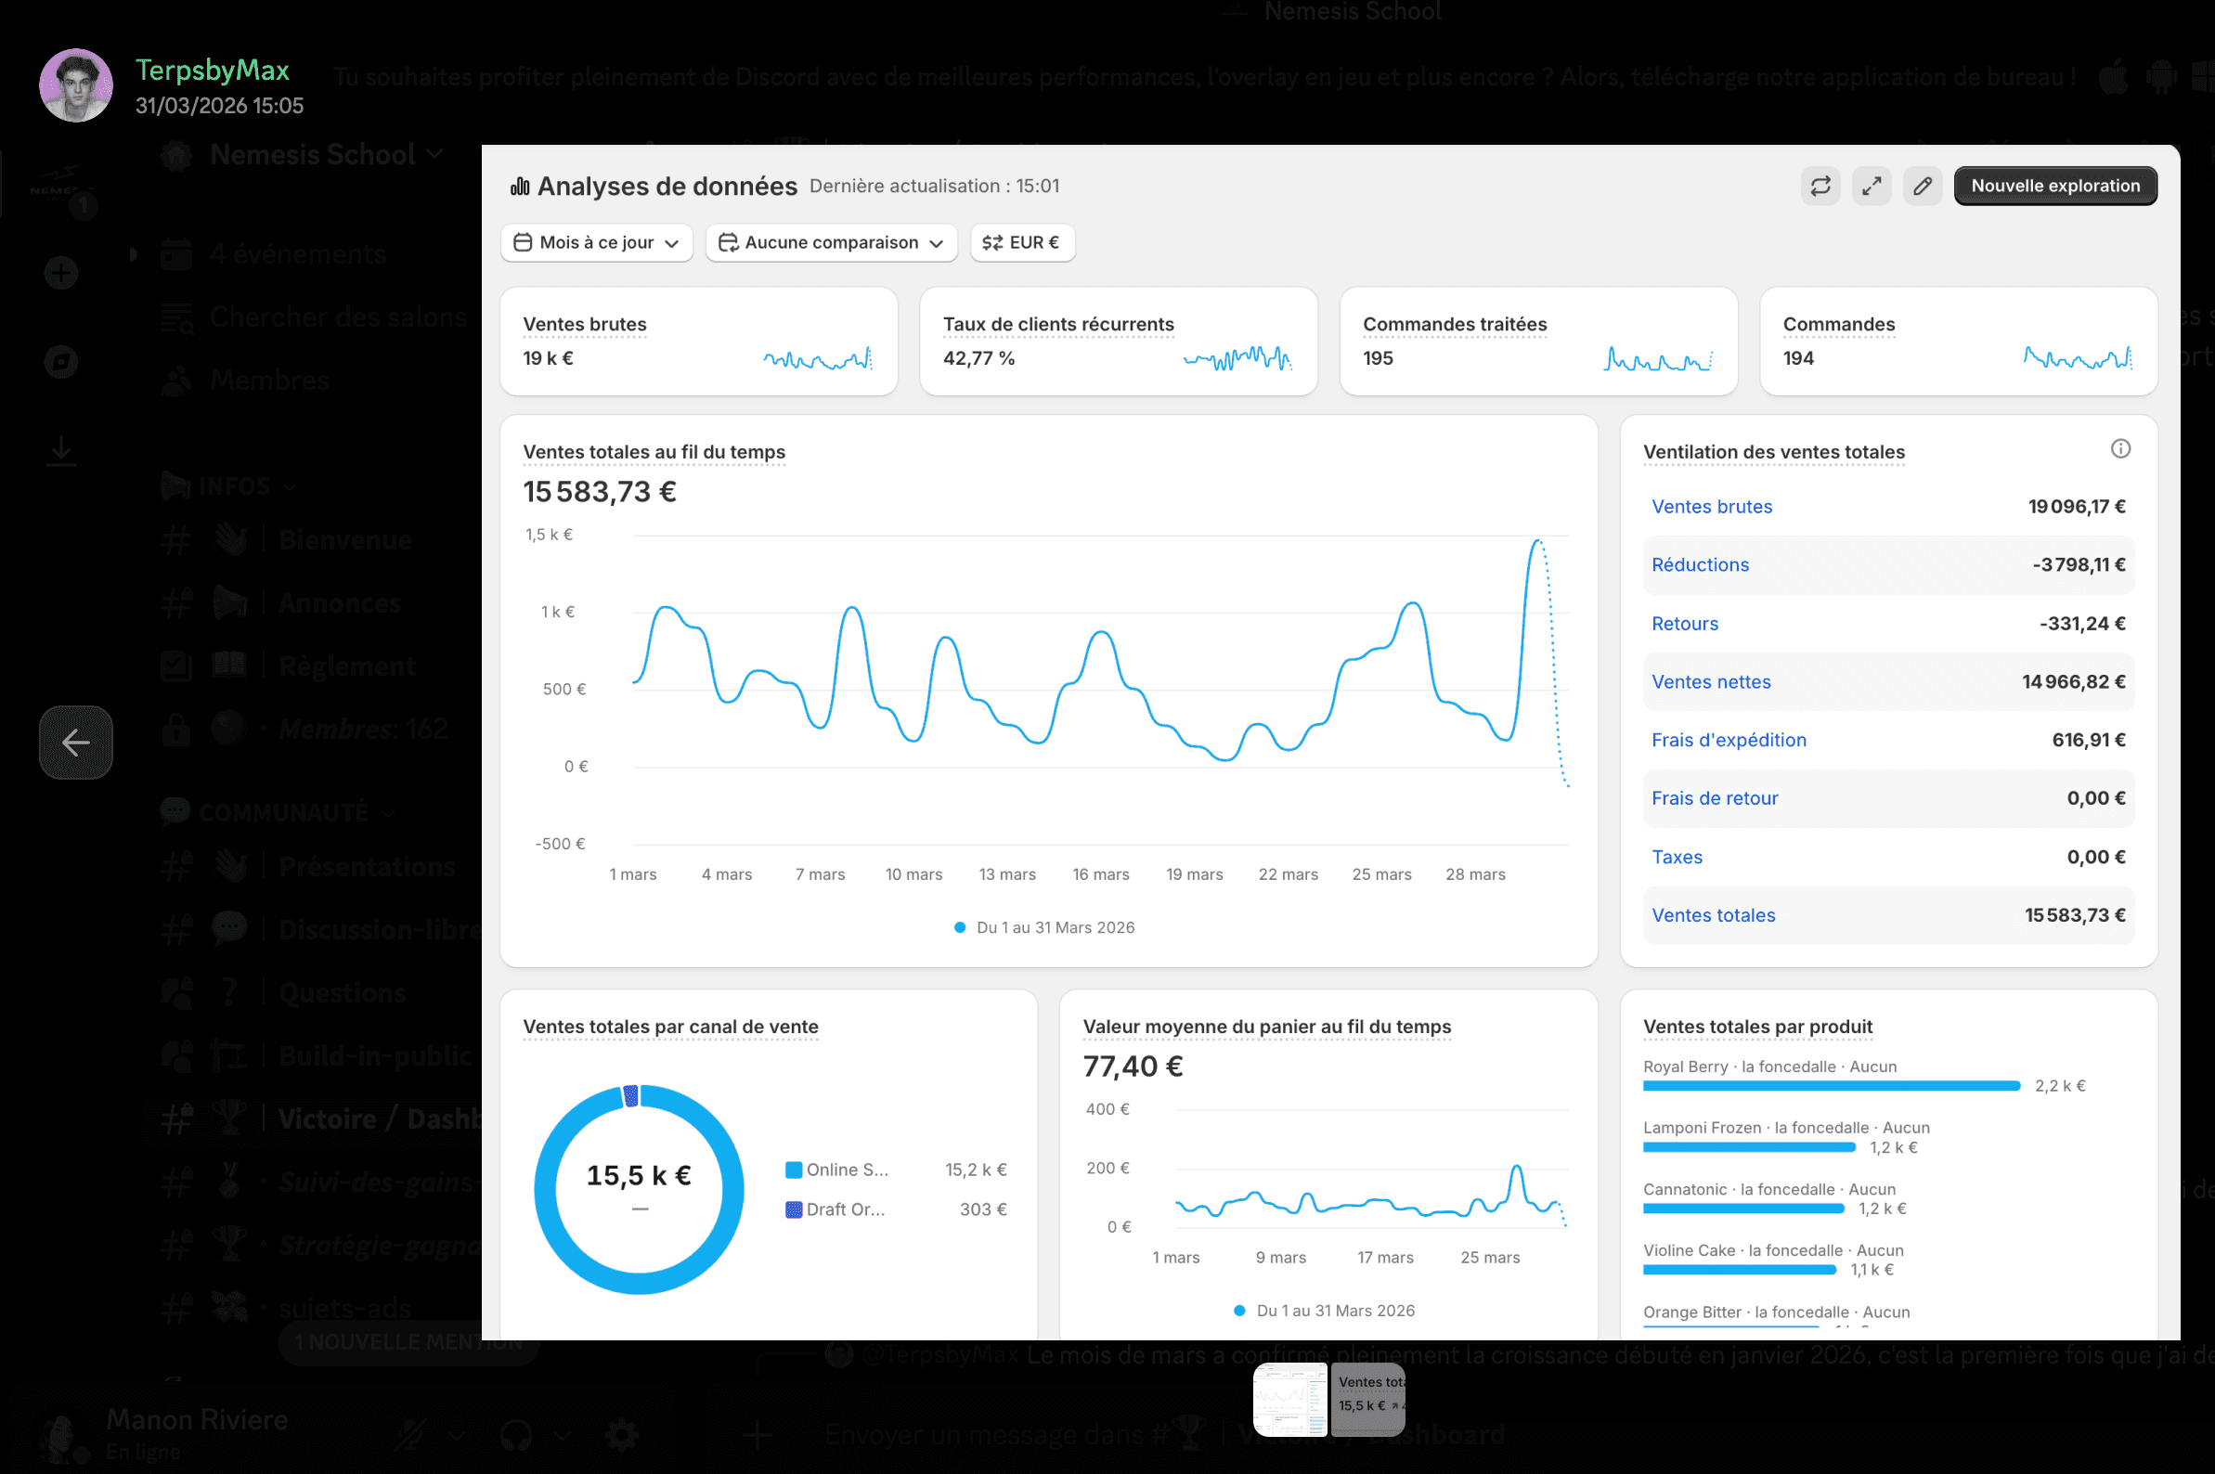
Task: Click the calendar icon next to 4 événements
Action: tap(175, 253)
